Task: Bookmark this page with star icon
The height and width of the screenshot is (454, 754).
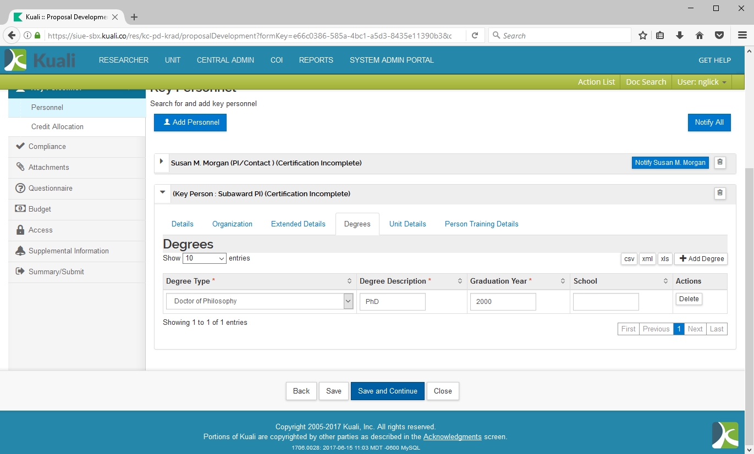Action: coord(642,36)
